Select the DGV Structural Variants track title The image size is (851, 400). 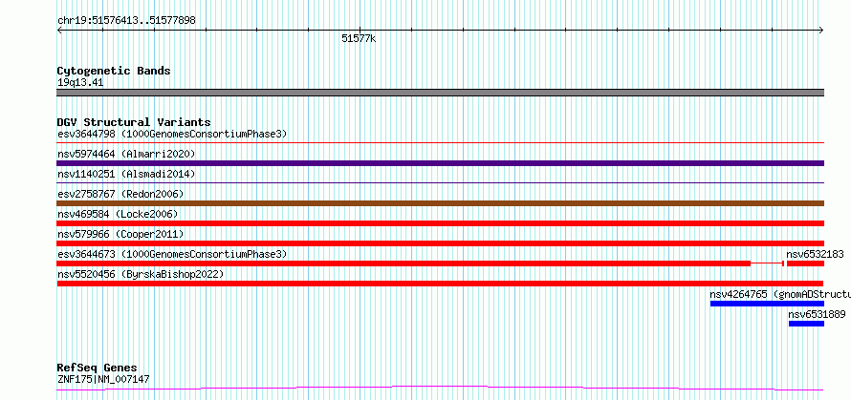134,122
